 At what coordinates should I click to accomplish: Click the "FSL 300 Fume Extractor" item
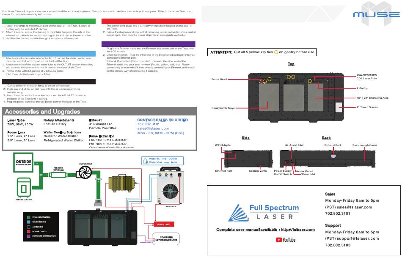click(107, 144)
